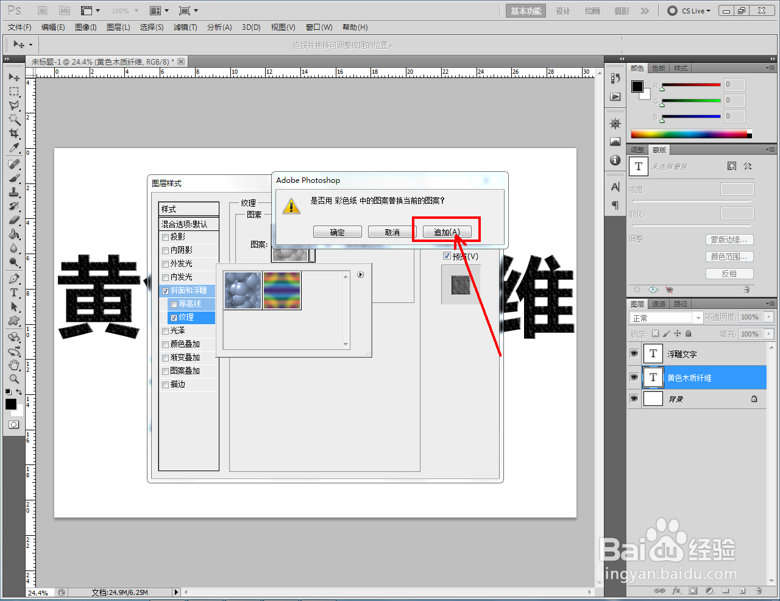Switch to the 通道 channels tab

(658, 304)
